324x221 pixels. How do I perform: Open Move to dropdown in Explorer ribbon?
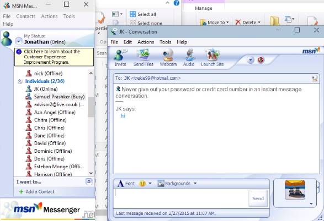[215, 22]
